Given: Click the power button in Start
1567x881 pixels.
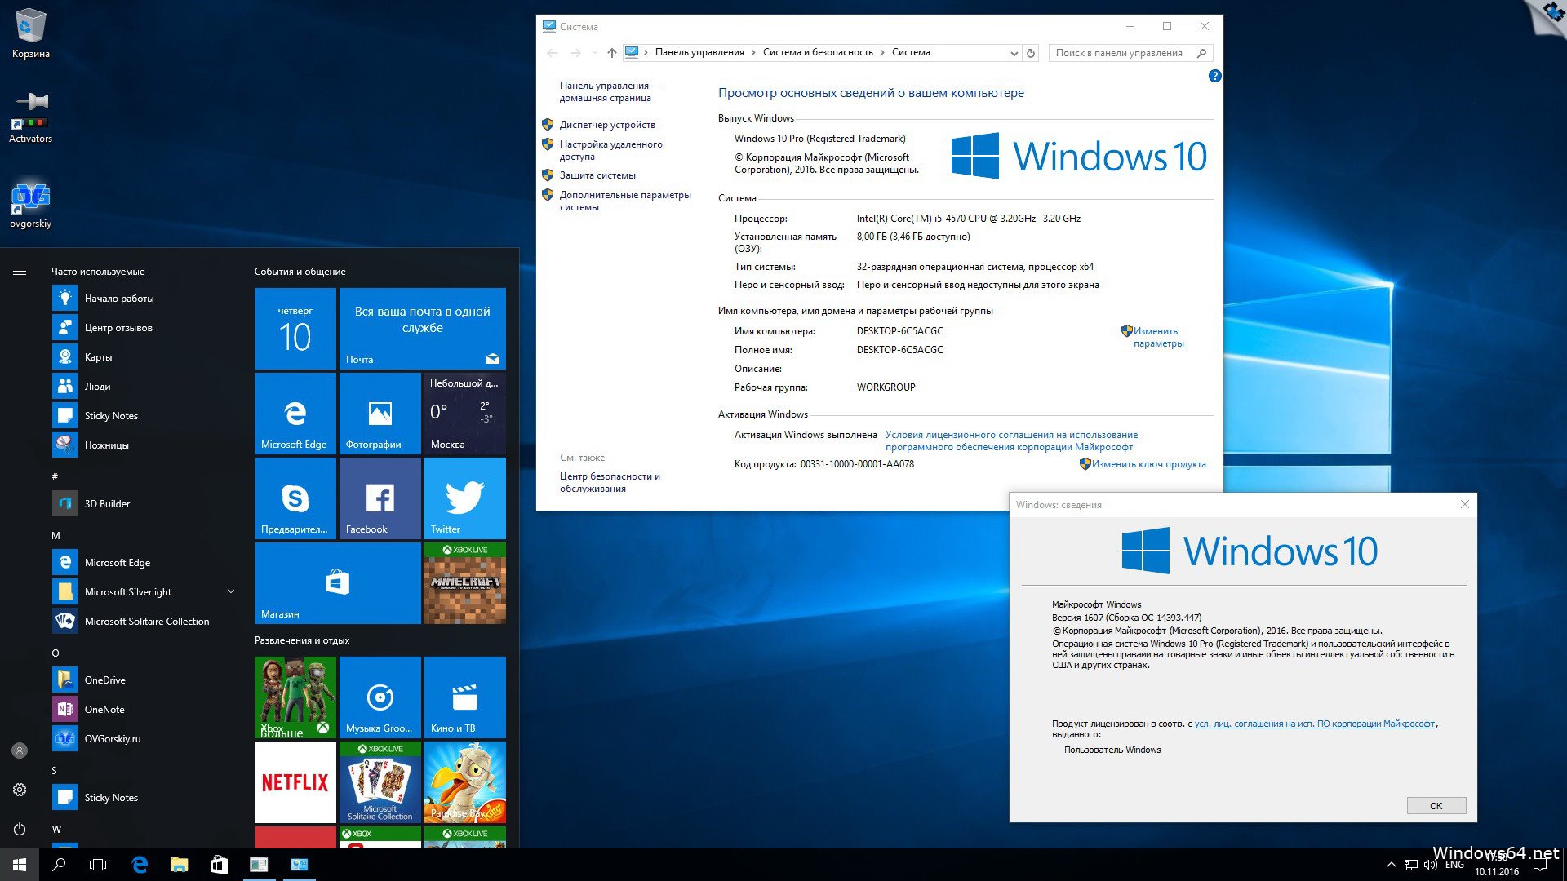Looking at the screenshot, I should [x=20, y=829].
